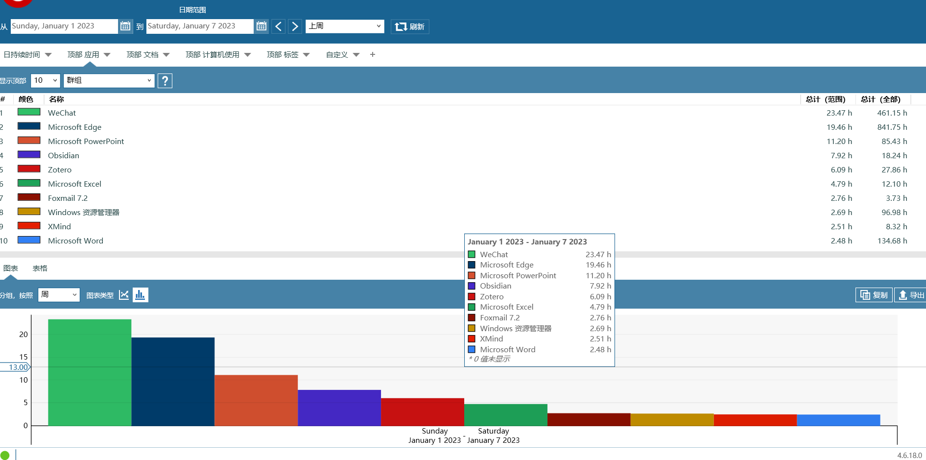Select the Microsoft Edge row name
The image size is (926, 460).
[x=74, y=127]
